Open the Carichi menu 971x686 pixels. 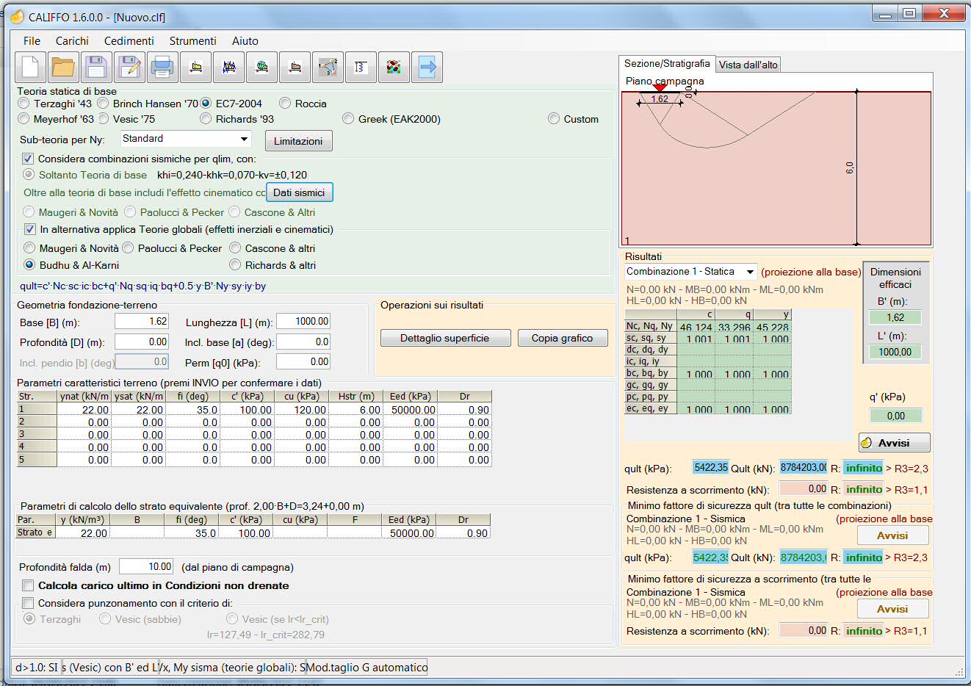[72, 41]
